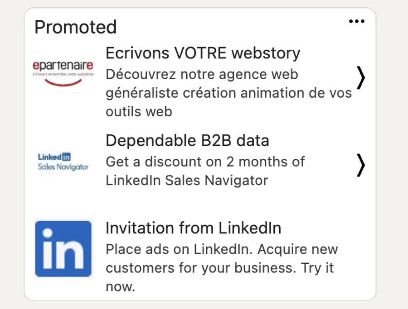The width and height of the screenshot is (408, 309).
Task: Click the epartenaire tagline under the logo
Action: pyautogui.click(x=63, y=75)
